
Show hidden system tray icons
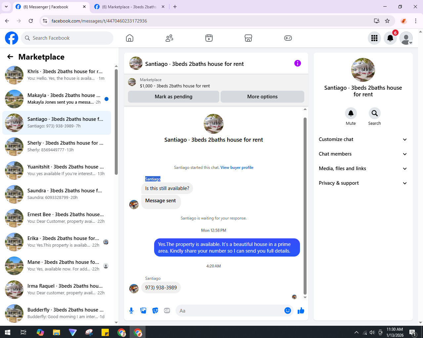click(x=356, y=332)
